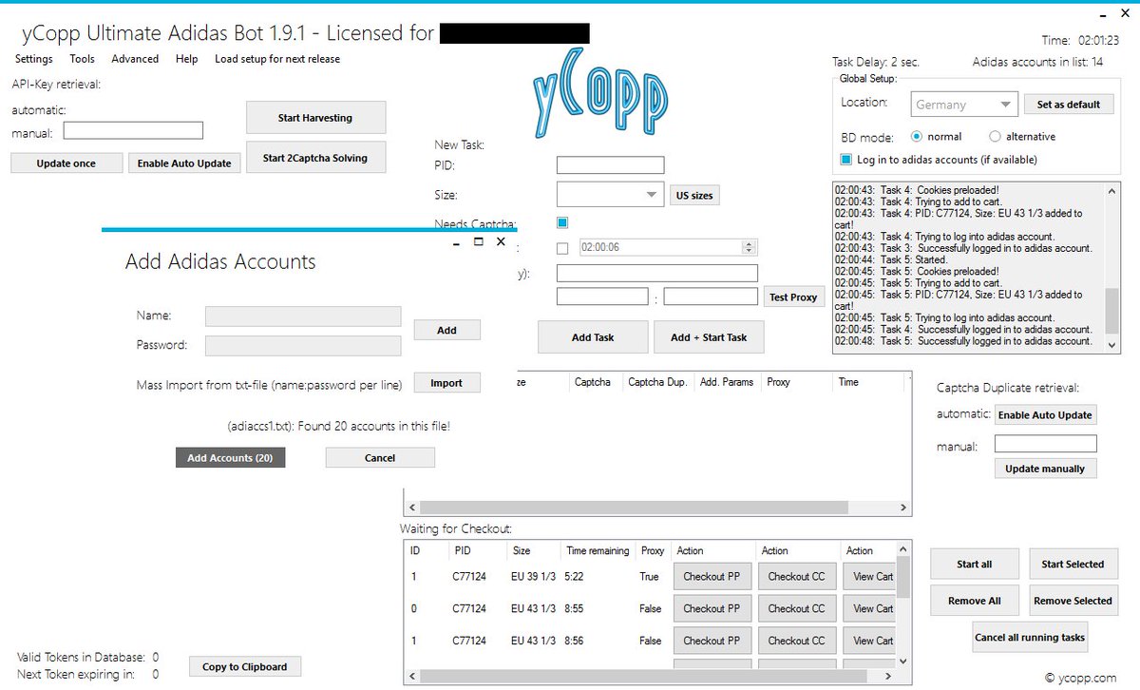Open the Size dropdown
1140x690 pixels.
[x=610, y=195]
